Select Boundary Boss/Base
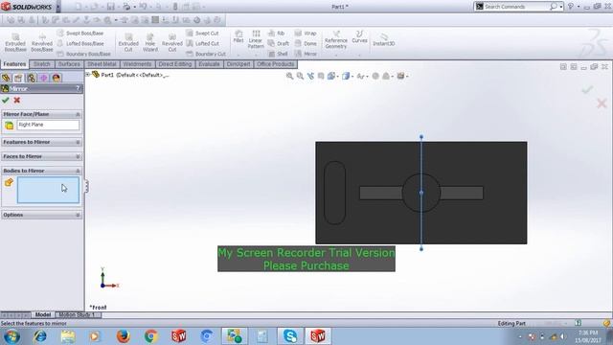613x345 pixels. pos(83,54)
